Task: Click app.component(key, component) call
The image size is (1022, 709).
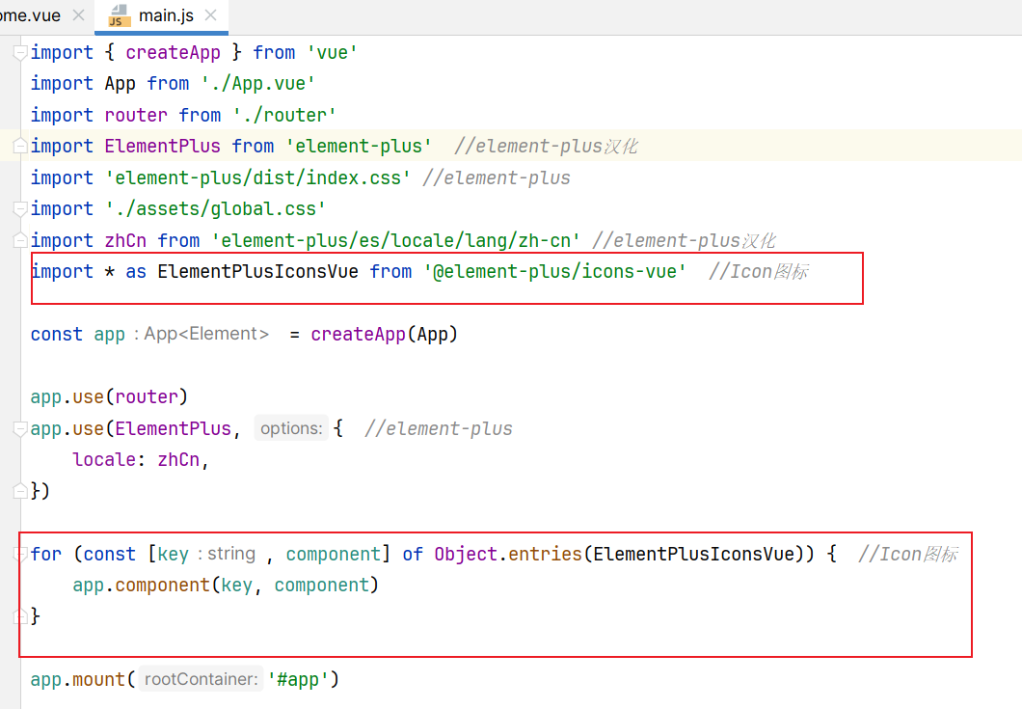Action: (x=226, y=586)
